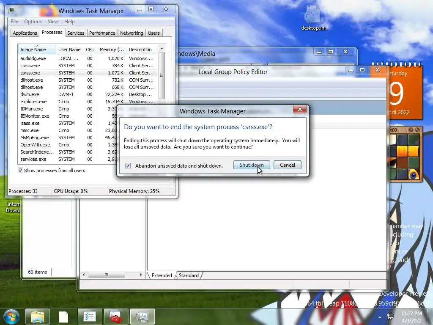Open the Options menu in Task Manager
This screenshot has width=433, height=325.
coord(33,22)
